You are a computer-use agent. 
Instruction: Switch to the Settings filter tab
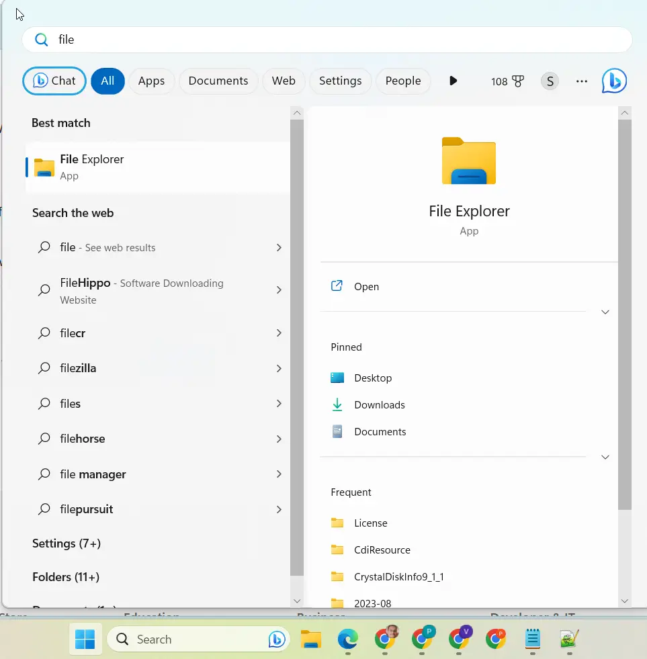pos(340,81)
